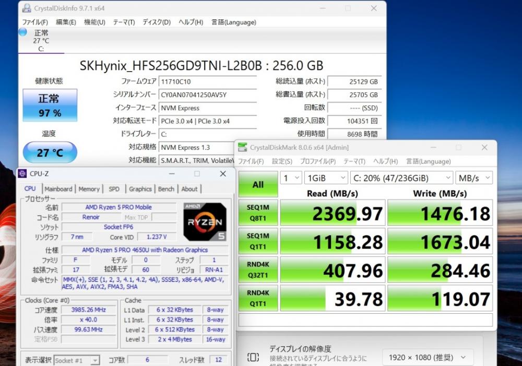Screen dimensions: 522x366
Task: Open 編集(E) menu in CrystalDiskInfo
Action: 66,22
